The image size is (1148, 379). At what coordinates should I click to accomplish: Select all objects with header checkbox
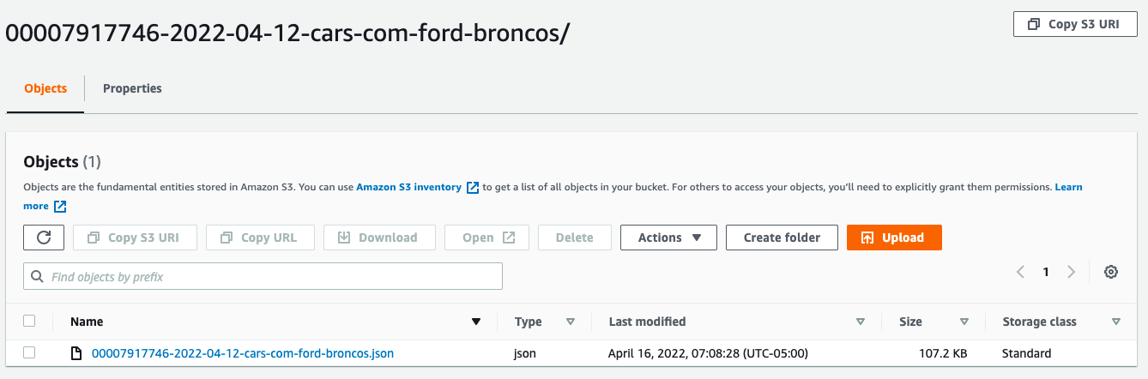click(29, 321)
